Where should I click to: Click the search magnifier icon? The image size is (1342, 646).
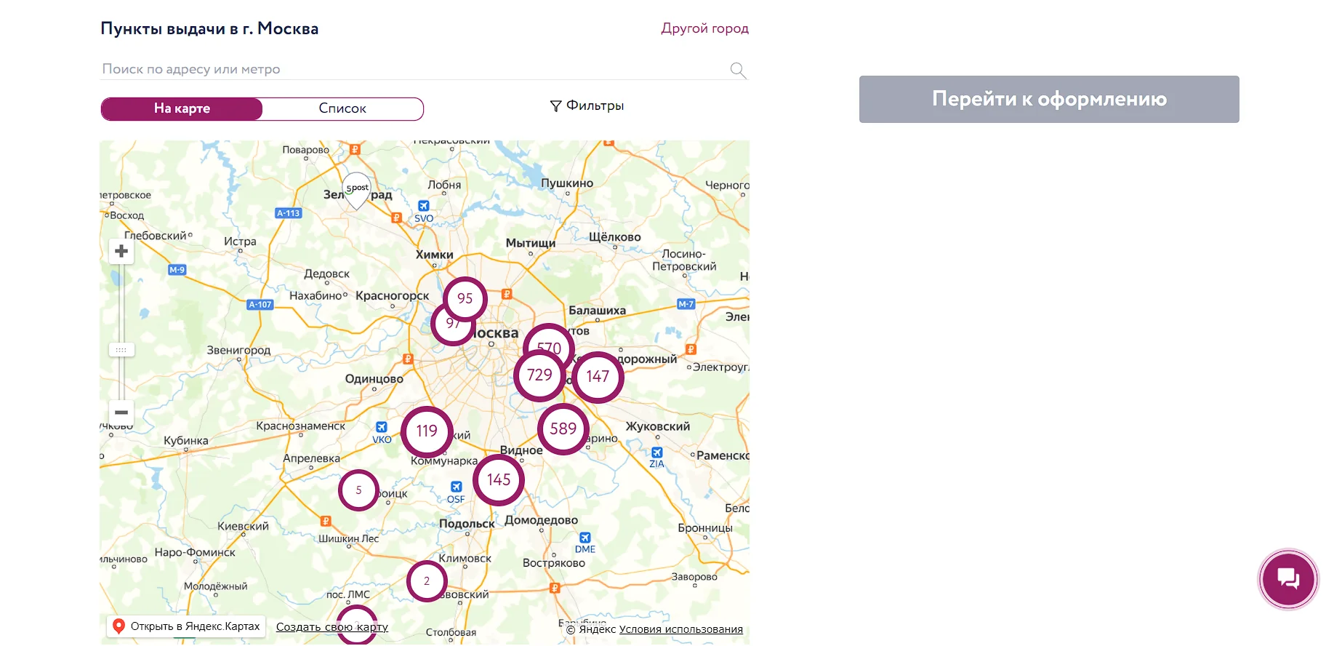[x=738, y=71]
